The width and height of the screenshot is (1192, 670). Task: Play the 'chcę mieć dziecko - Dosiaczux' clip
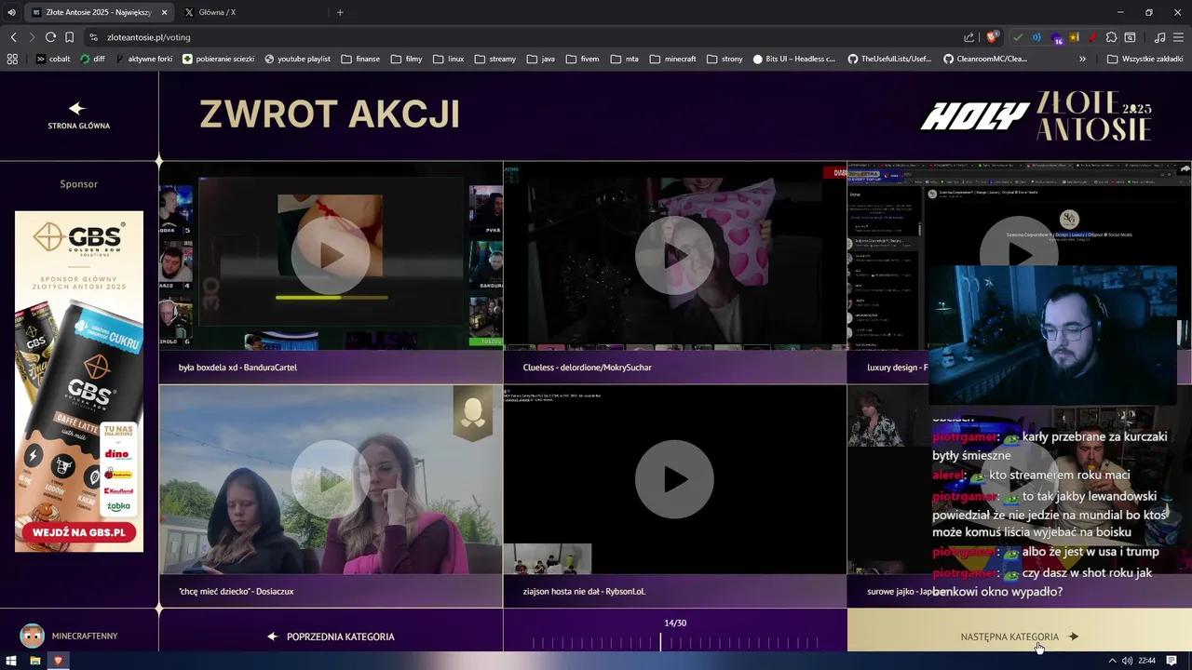pyautogui.click(x=331, y=479)
